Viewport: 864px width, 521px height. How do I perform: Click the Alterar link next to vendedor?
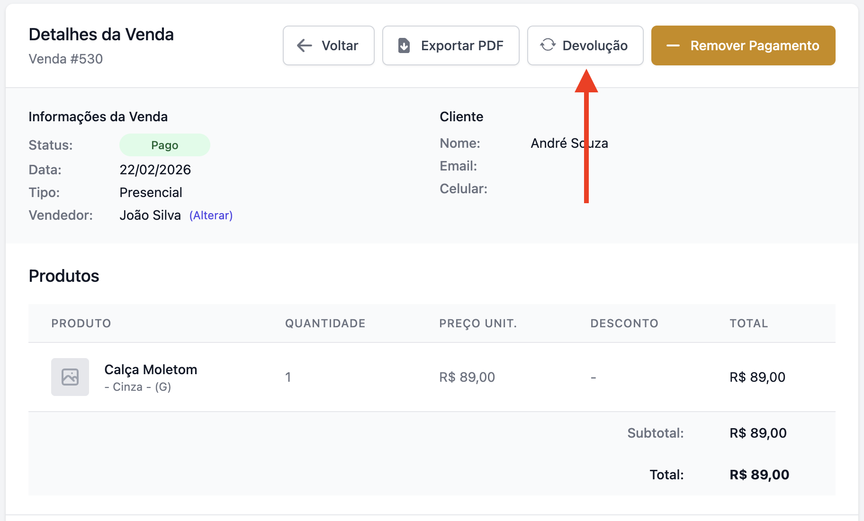(x=211, y=216)
